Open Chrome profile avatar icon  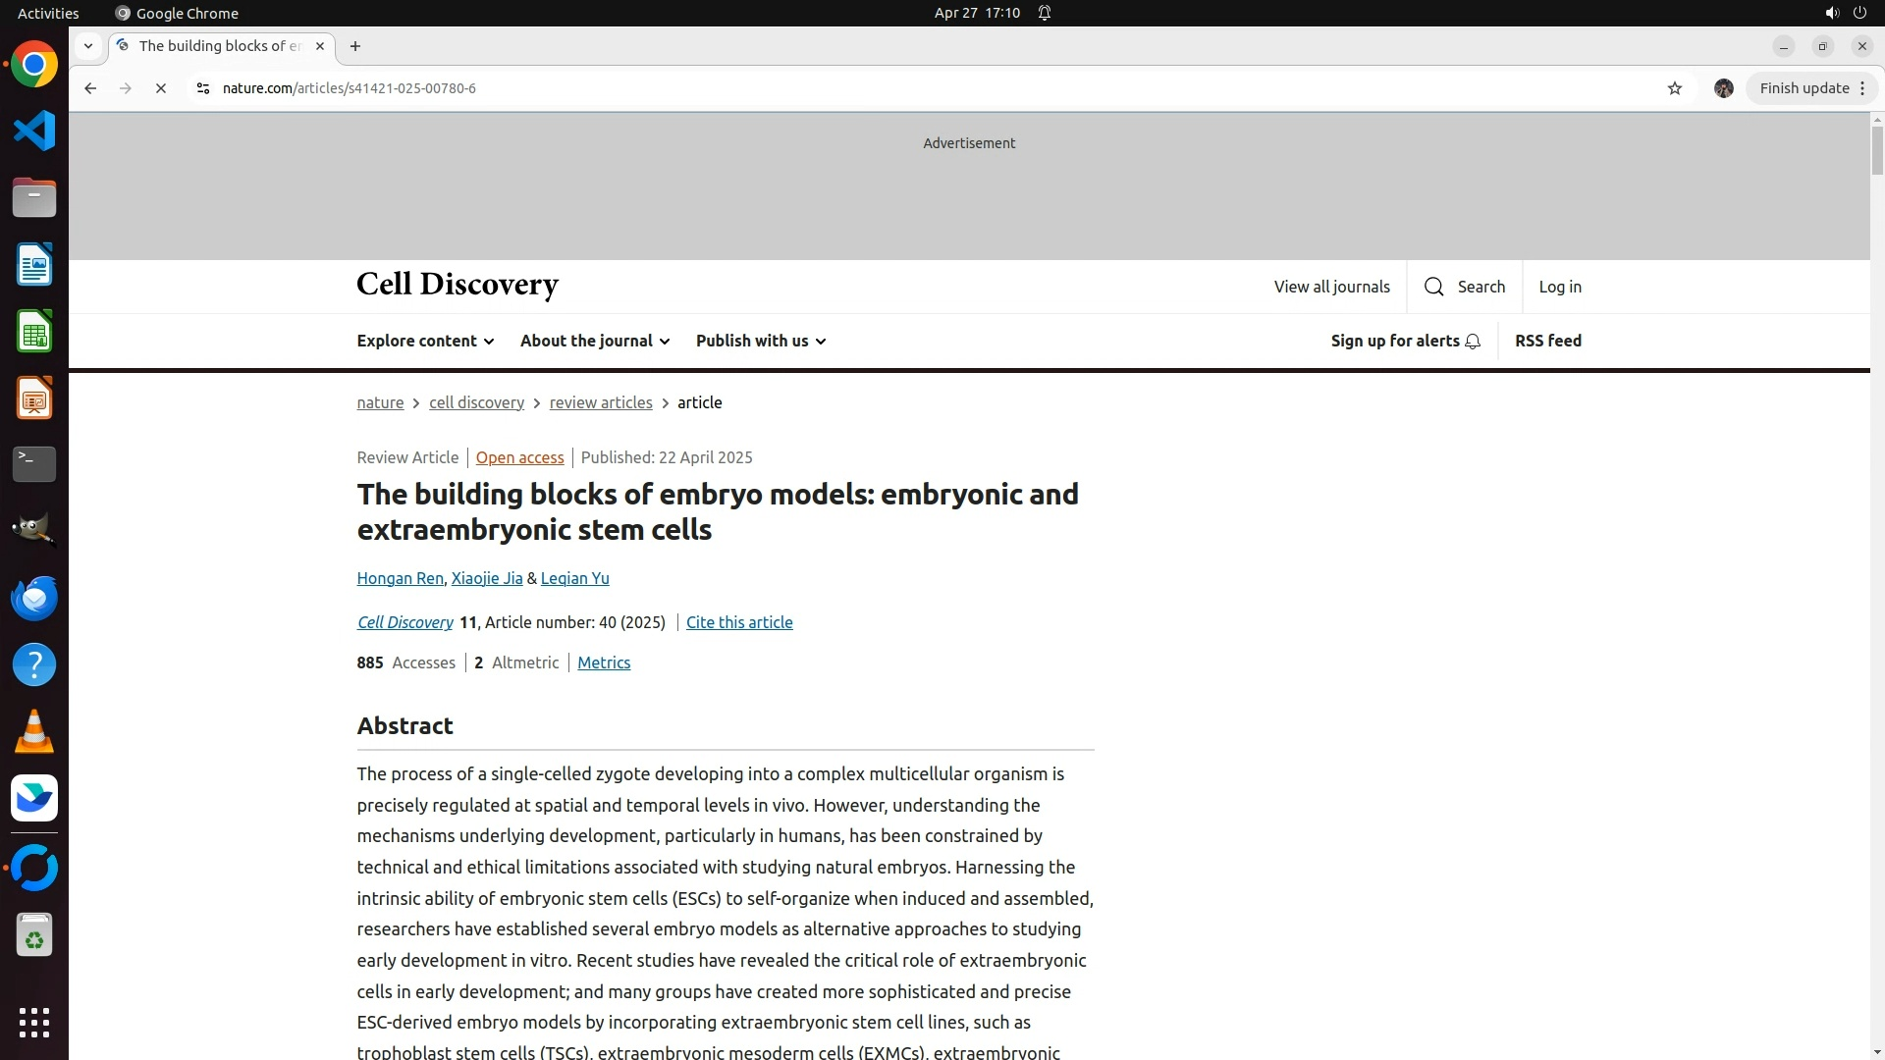[x=1723, y=88]
